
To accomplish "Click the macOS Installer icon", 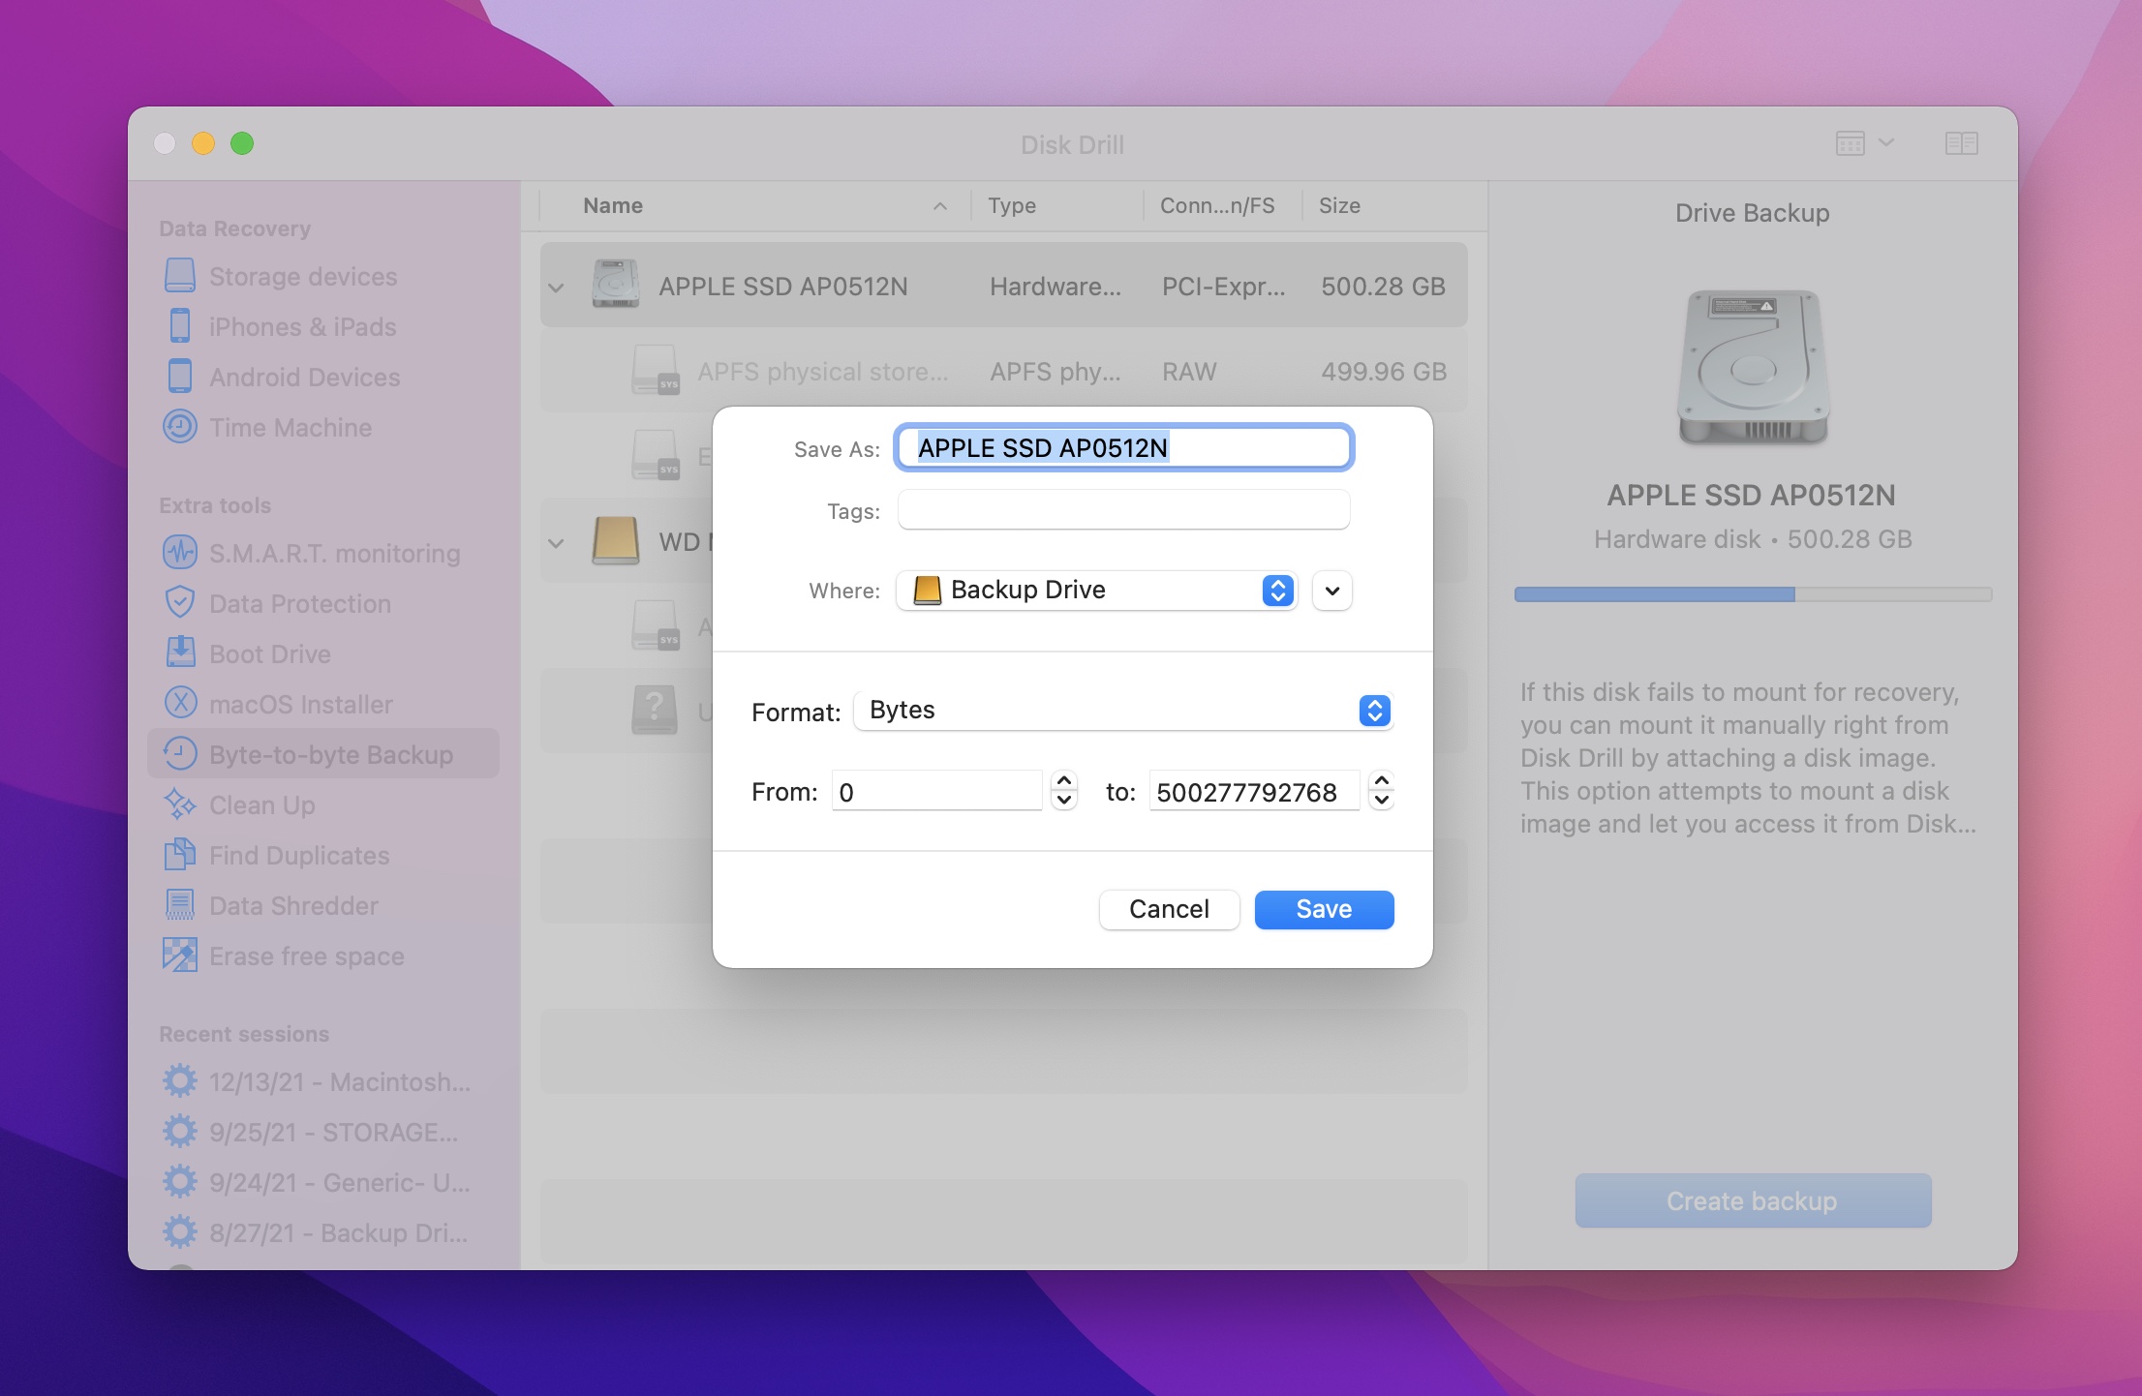I will (179, 701).
